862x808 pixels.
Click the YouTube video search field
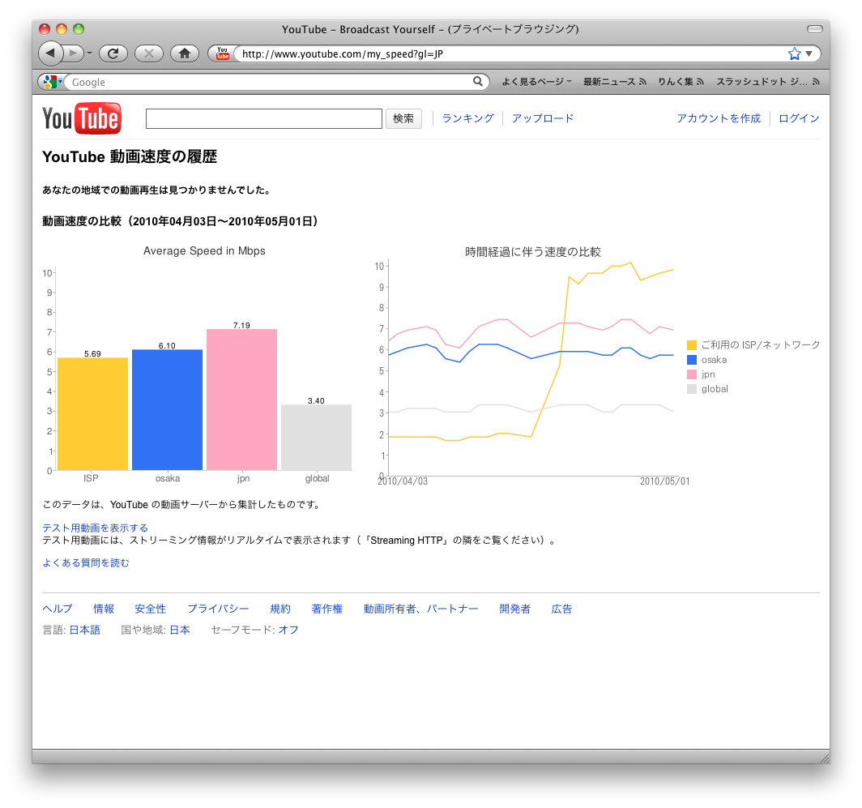[x=264, y=119]
